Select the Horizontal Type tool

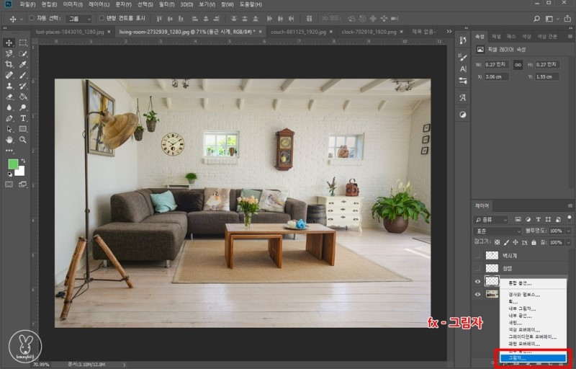23,117
